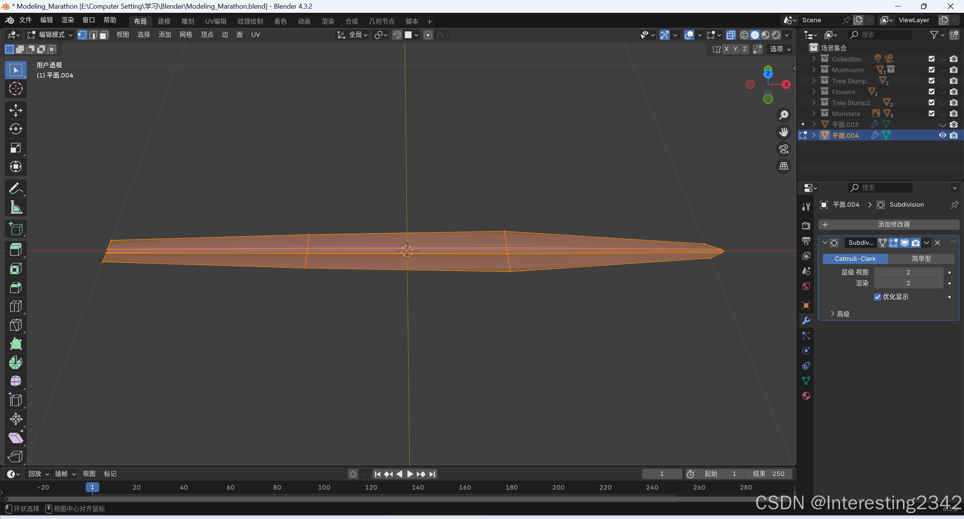Uncheck the Mushroom collection checkbox
The image size is (964, 519).
(x=931, y=70)
